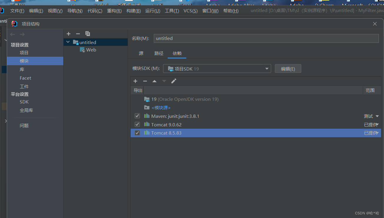Close the 项目结构 dialog
Screen dimensions: 384x218
click(375, 24)
